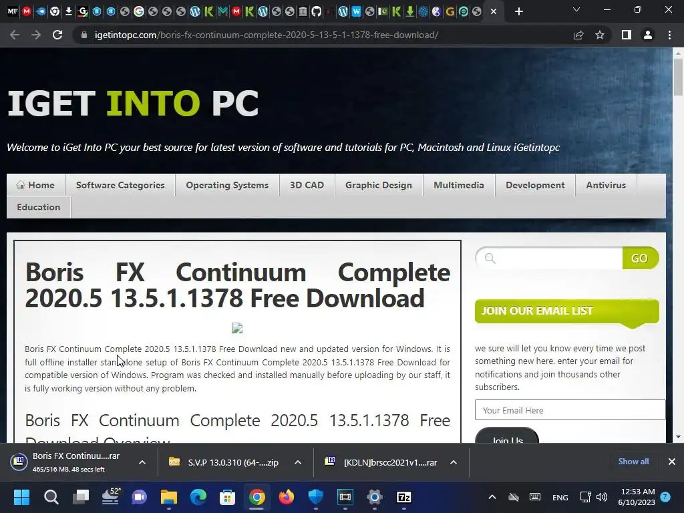The image size is (684, 513).
Task: Open Windows Security shield on taskbar
Action: pyautogui.click(x=316, y=497)
